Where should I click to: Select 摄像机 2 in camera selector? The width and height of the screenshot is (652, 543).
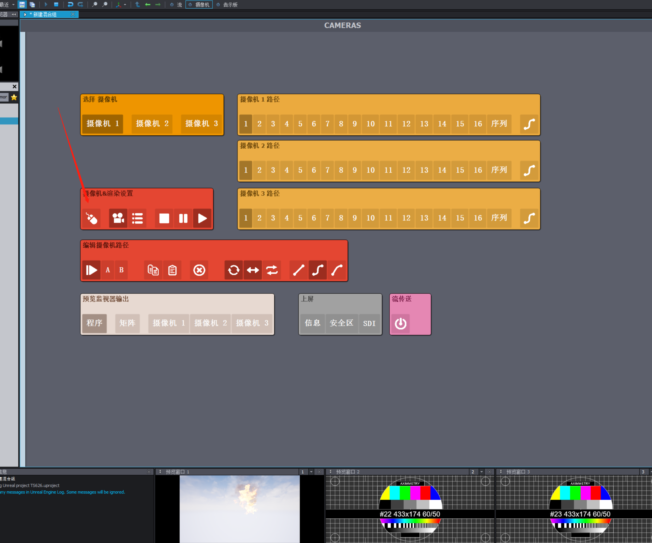pyautogui.click(x=152, y=124)
